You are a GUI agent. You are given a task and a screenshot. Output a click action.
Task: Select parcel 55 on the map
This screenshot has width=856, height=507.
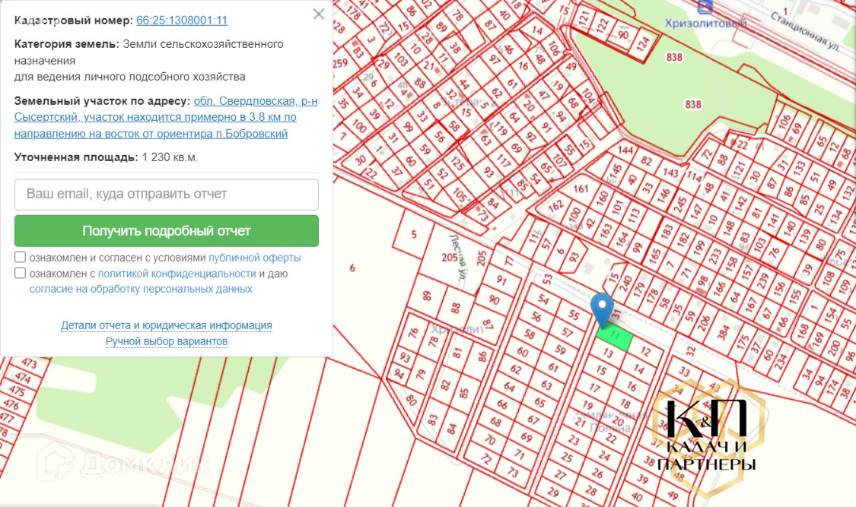(574, 315)
